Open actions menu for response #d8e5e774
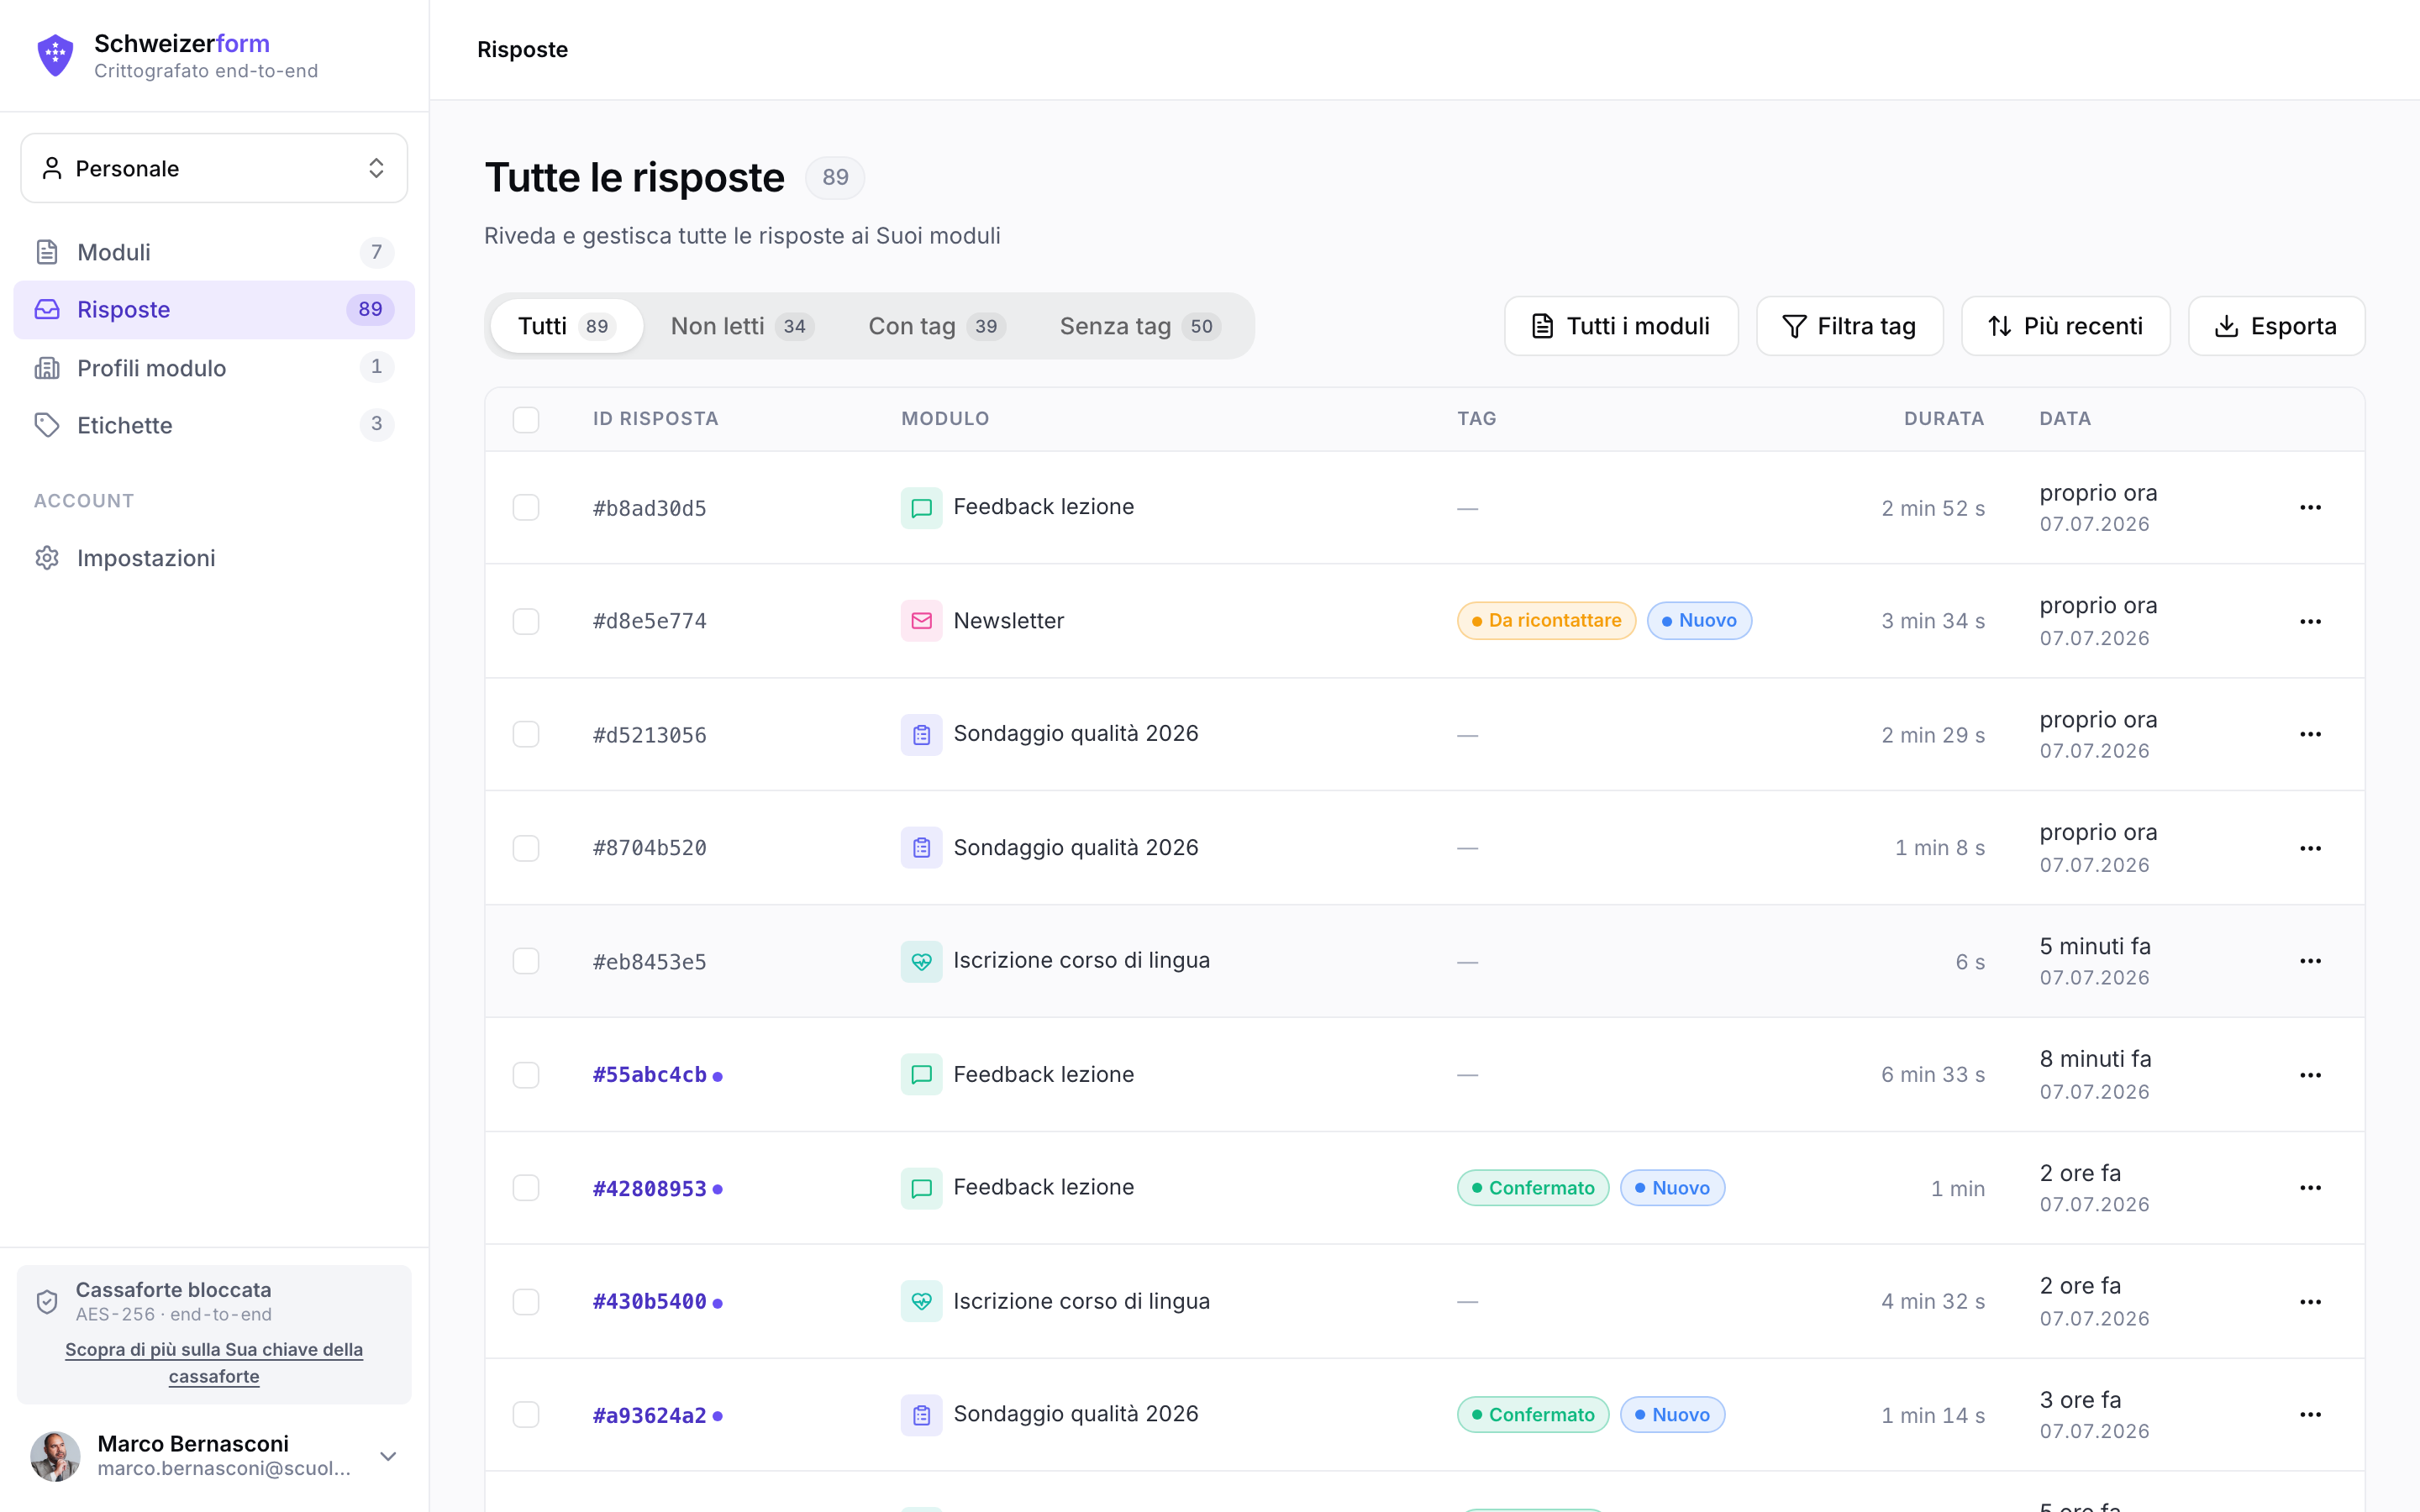Screen dimensions: 2420x1512 point(2310,622)
